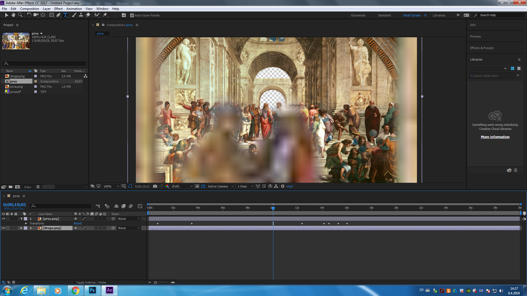This screenshot has height=296, width=527.
Task: Select the Clone Stamp tool
Action: 81,15
